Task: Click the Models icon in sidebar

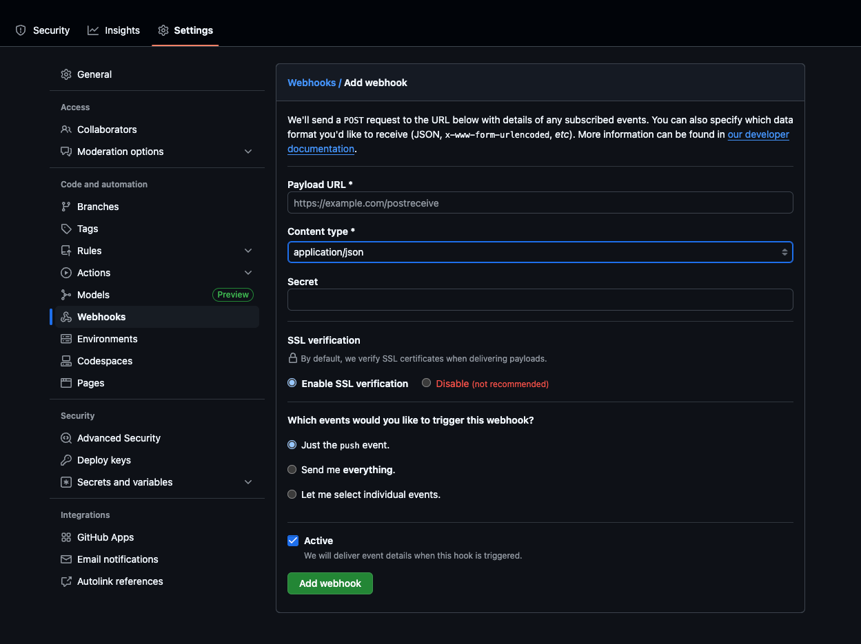Action: (66, 295)
